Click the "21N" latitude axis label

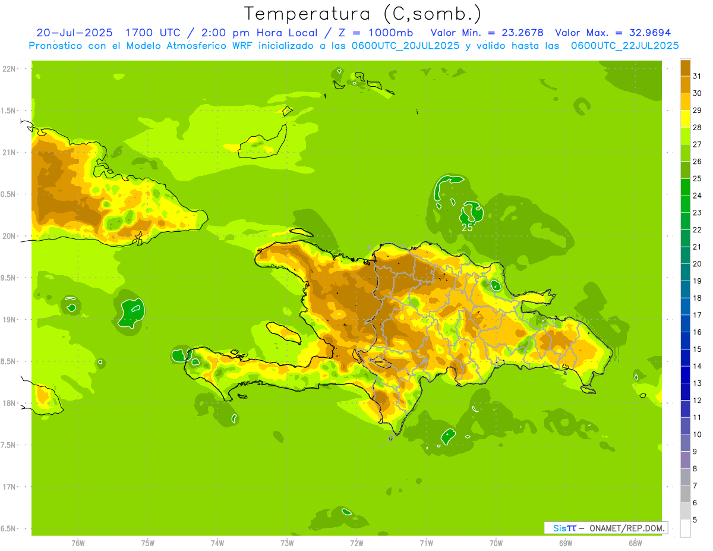pyautogui.click(x=9, y=152)
